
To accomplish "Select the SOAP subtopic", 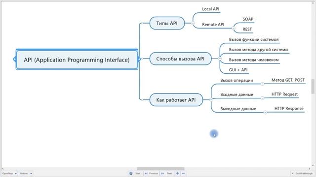I will coord(248,19).
